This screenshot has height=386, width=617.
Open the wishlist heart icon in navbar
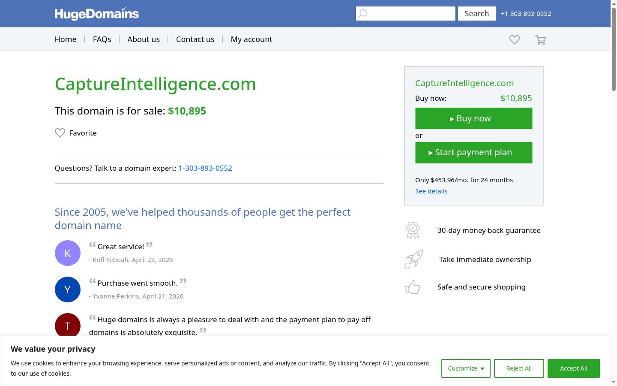[x=515, y=39]
